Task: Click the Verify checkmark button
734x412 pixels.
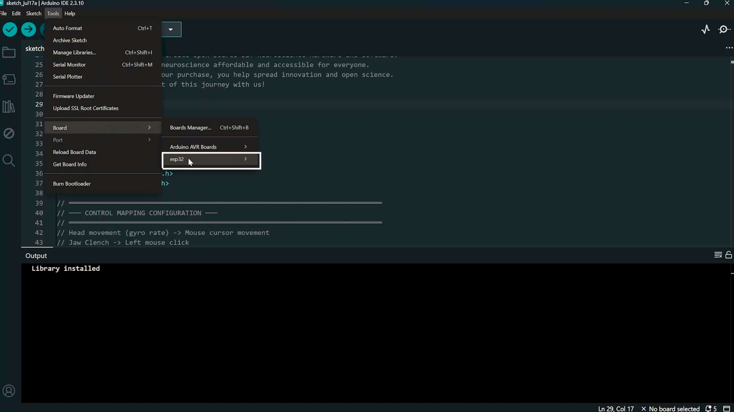Action: tap(10, 30)
